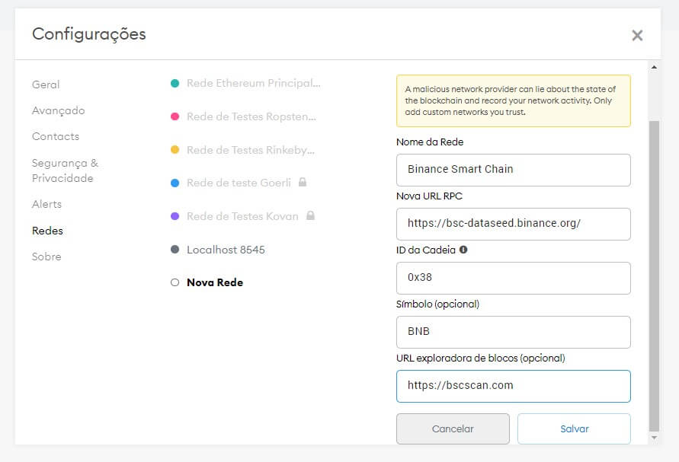The image size is (679, 462).
Task: Select Segurança & Privacidade in the sidebar
Action: tap(65, 170)
